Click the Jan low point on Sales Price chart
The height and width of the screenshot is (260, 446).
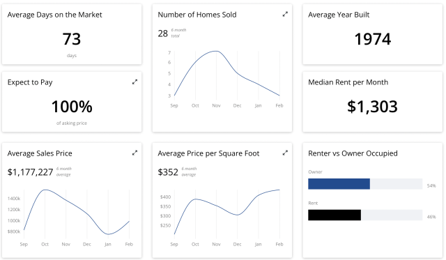point(108,234)
